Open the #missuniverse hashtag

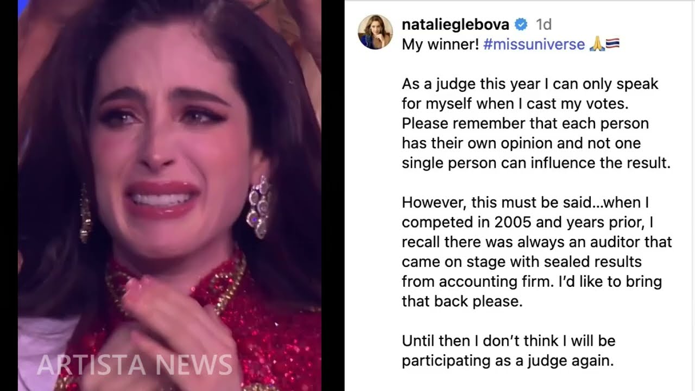[x=534, y=45]
